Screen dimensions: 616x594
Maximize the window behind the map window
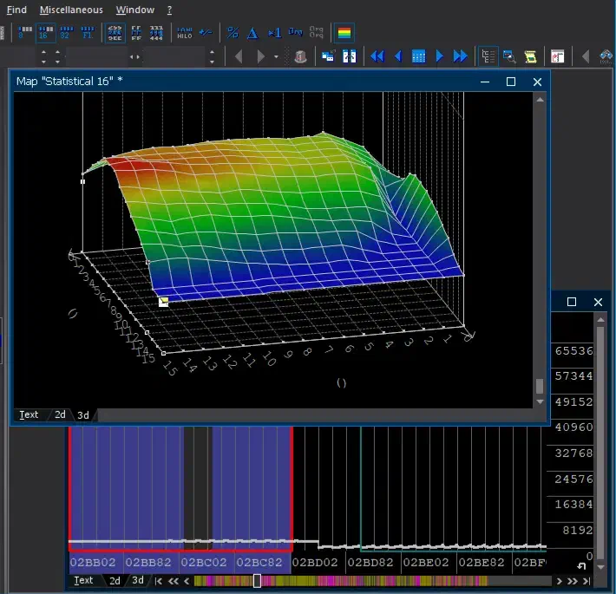(x=572, y=302)
